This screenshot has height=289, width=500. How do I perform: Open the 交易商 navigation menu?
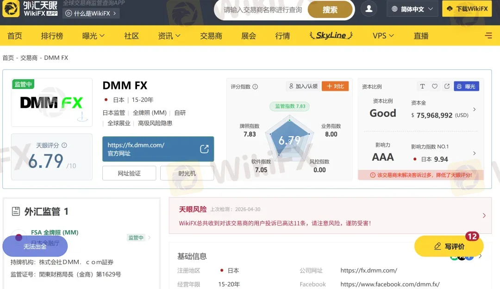tap(211, 35)
